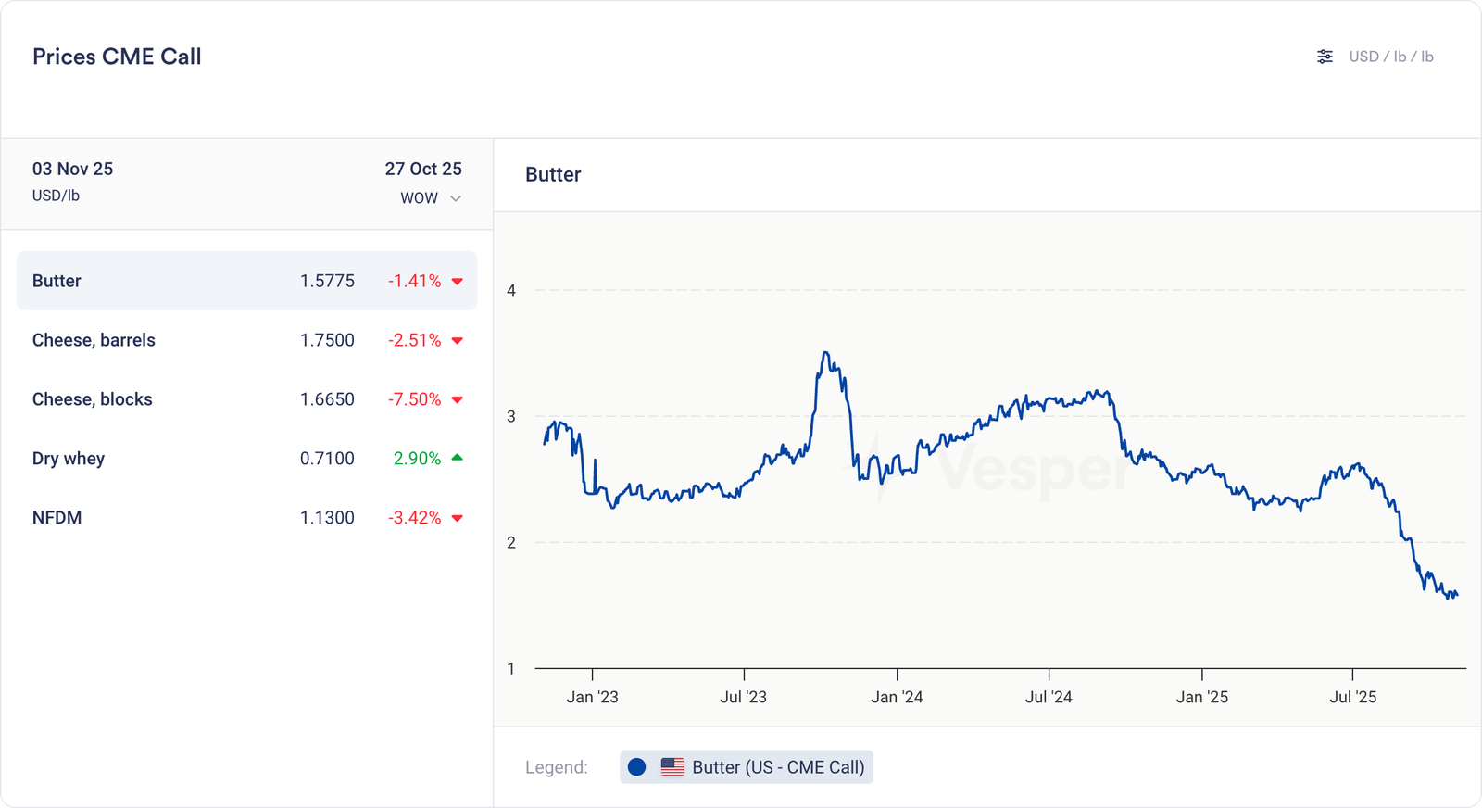Viewport: 1482px width, 808px height.
Task: Click the green up arrow for Dry whey
Action: (457, 458)
